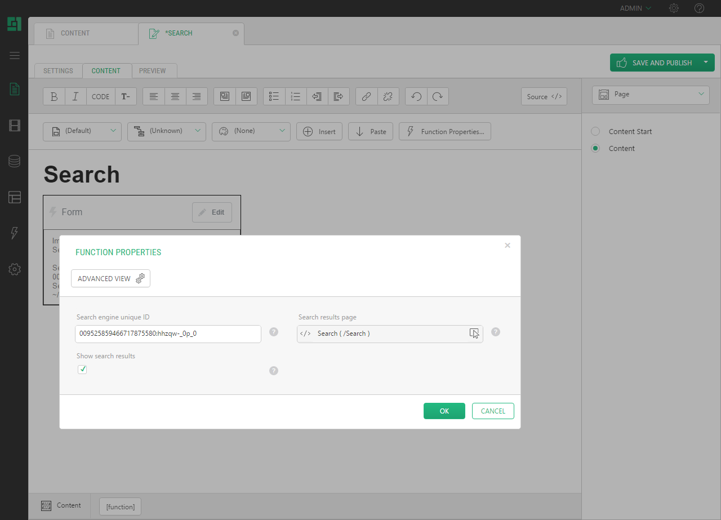The height and width of the screenshot is (520, 721).
Task: Confirm dialog with OK button
Action: pyautogui.click(x=444, y=411)
